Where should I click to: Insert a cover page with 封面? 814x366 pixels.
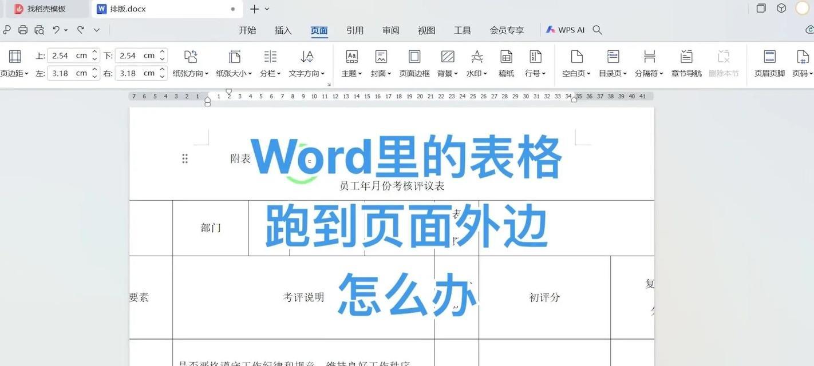point(381,63)
